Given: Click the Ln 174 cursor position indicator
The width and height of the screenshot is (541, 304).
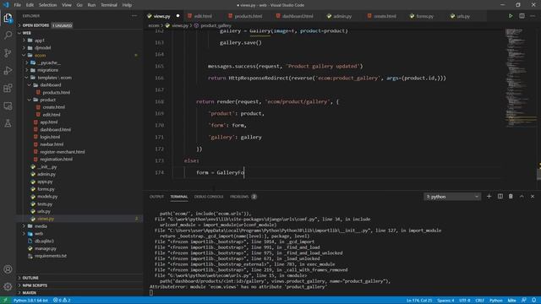Looking at the screenshot, I should point(419,301).
